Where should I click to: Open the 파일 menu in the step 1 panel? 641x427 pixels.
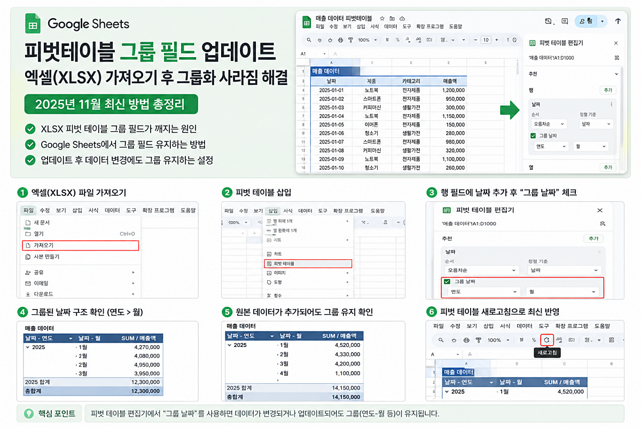coord(28,210)
